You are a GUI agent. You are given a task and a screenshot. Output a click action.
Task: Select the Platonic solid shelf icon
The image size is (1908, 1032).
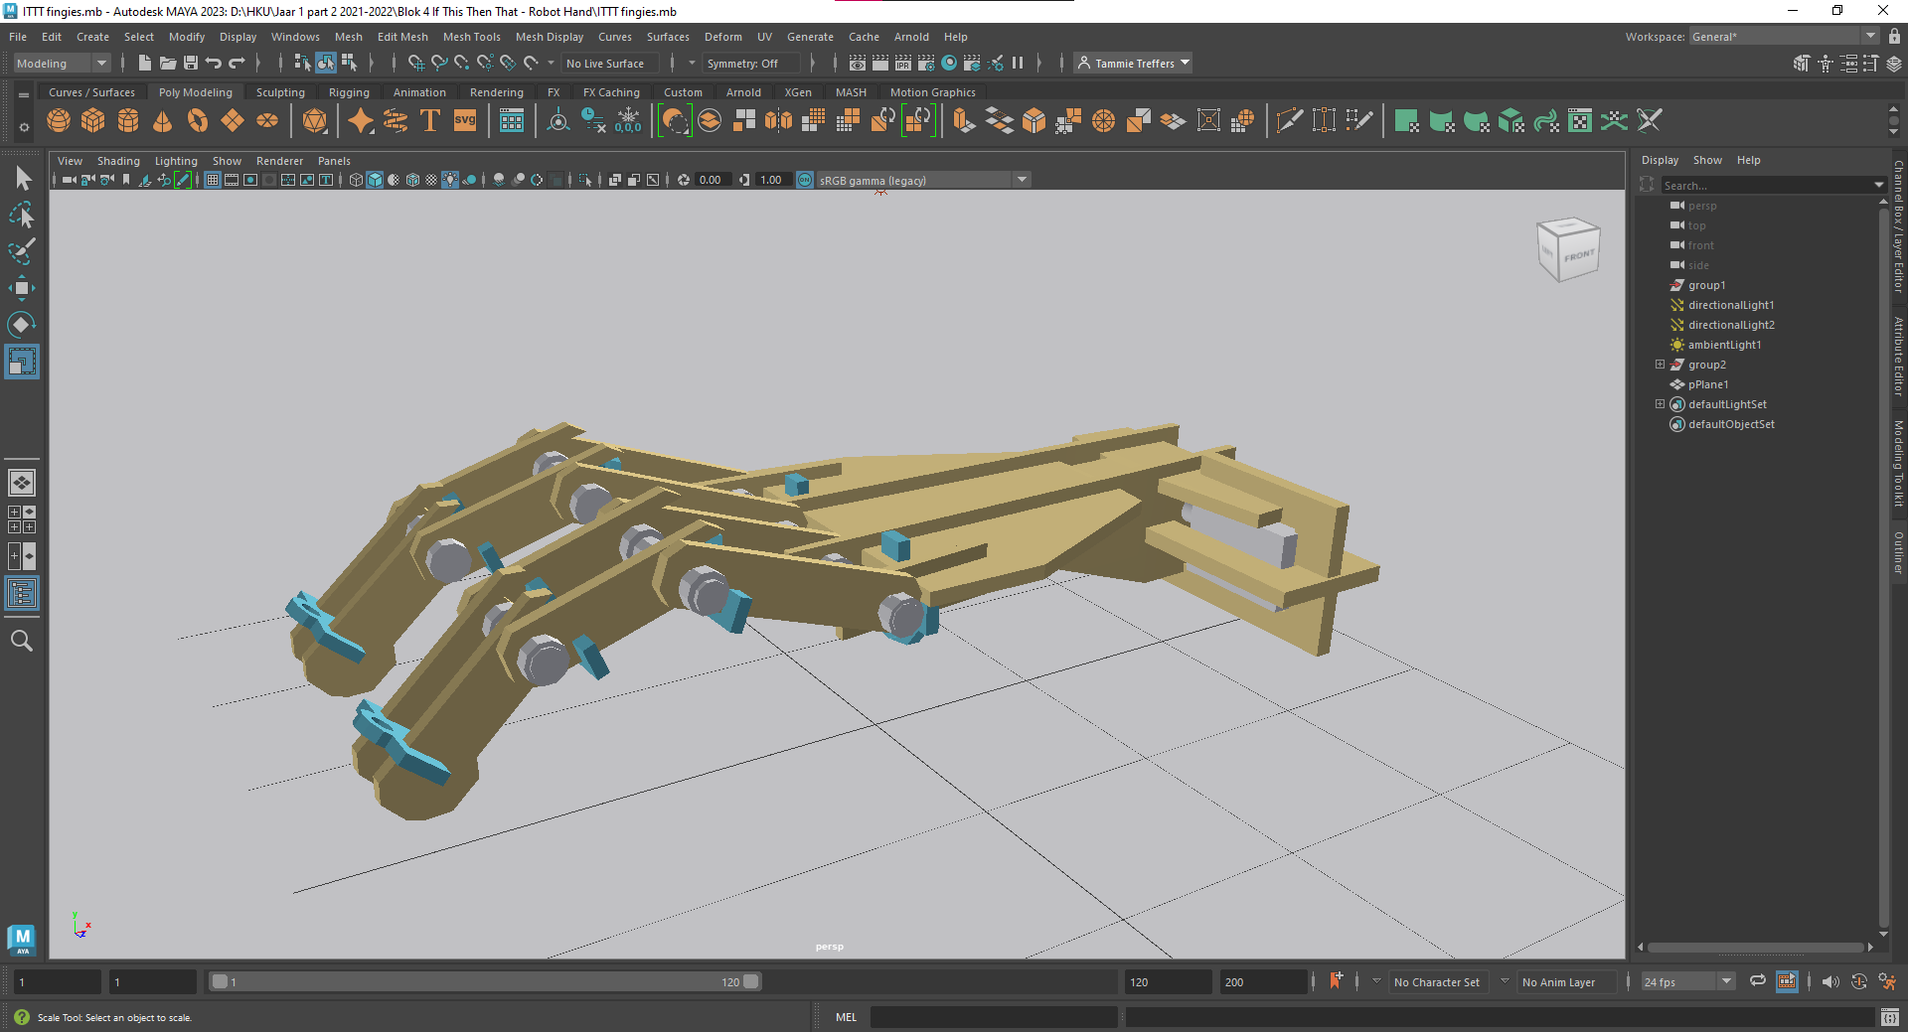pyautogui.click(x=316, y=120)
